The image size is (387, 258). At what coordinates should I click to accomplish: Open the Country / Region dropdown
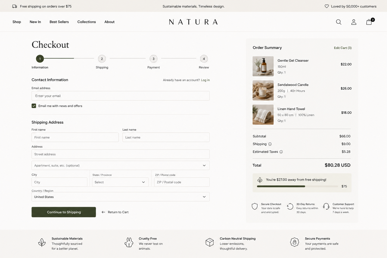(120, 197)
